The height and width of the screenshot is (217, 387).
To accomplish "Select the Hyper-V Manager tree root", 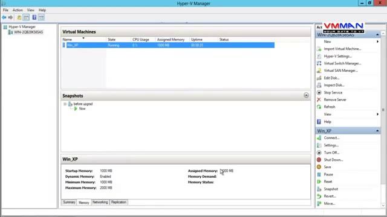I will tap(22, 27).
